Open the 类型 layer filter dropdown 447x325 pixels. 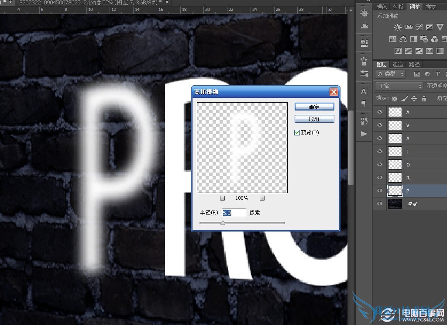[390, 74]
